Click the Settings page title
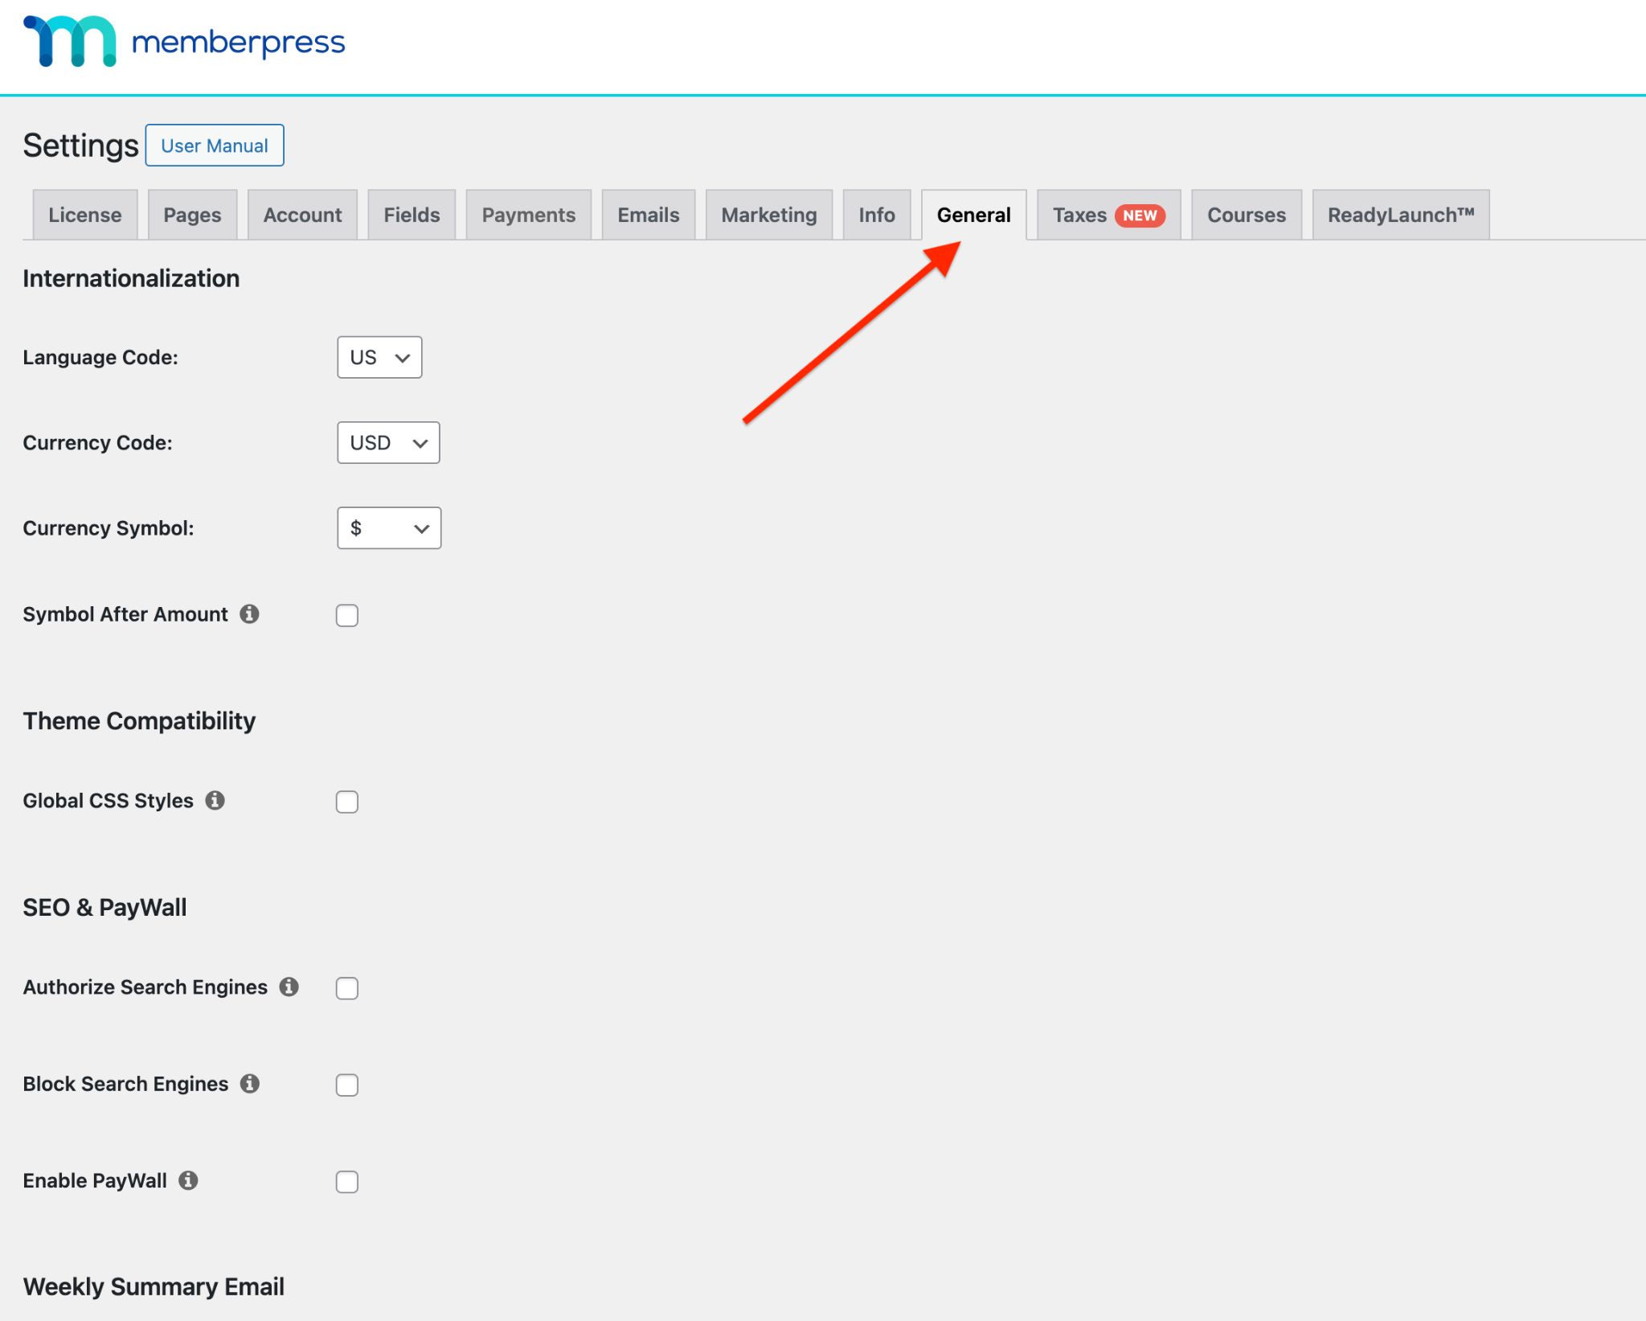Screen dimensions: 1646x1321 point(80,146)
